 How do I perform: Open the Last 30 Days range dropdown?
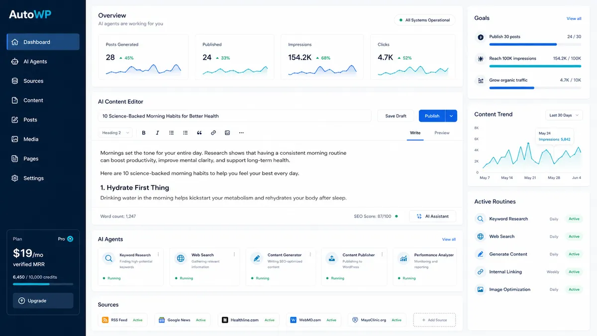coord(564,115)
